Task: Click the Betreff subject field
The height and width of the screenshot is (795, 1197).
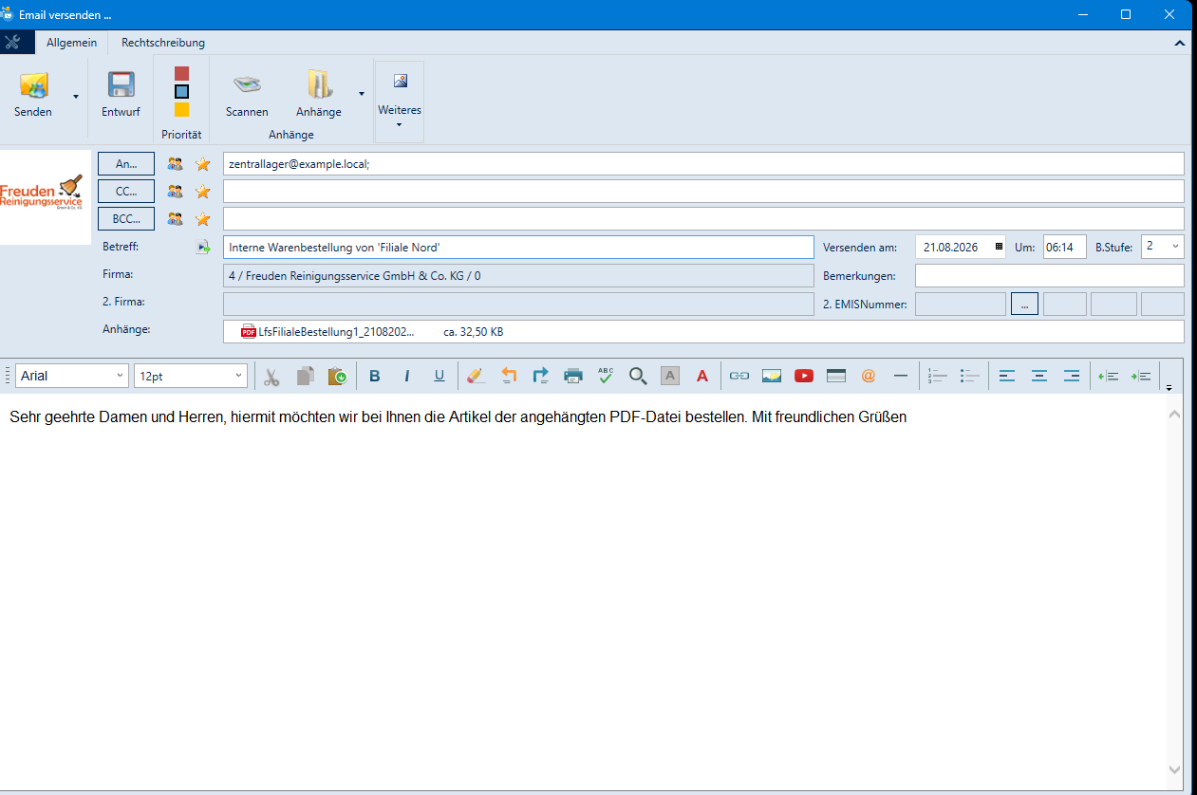Action: pyautogui.click(x=518, y=247)
